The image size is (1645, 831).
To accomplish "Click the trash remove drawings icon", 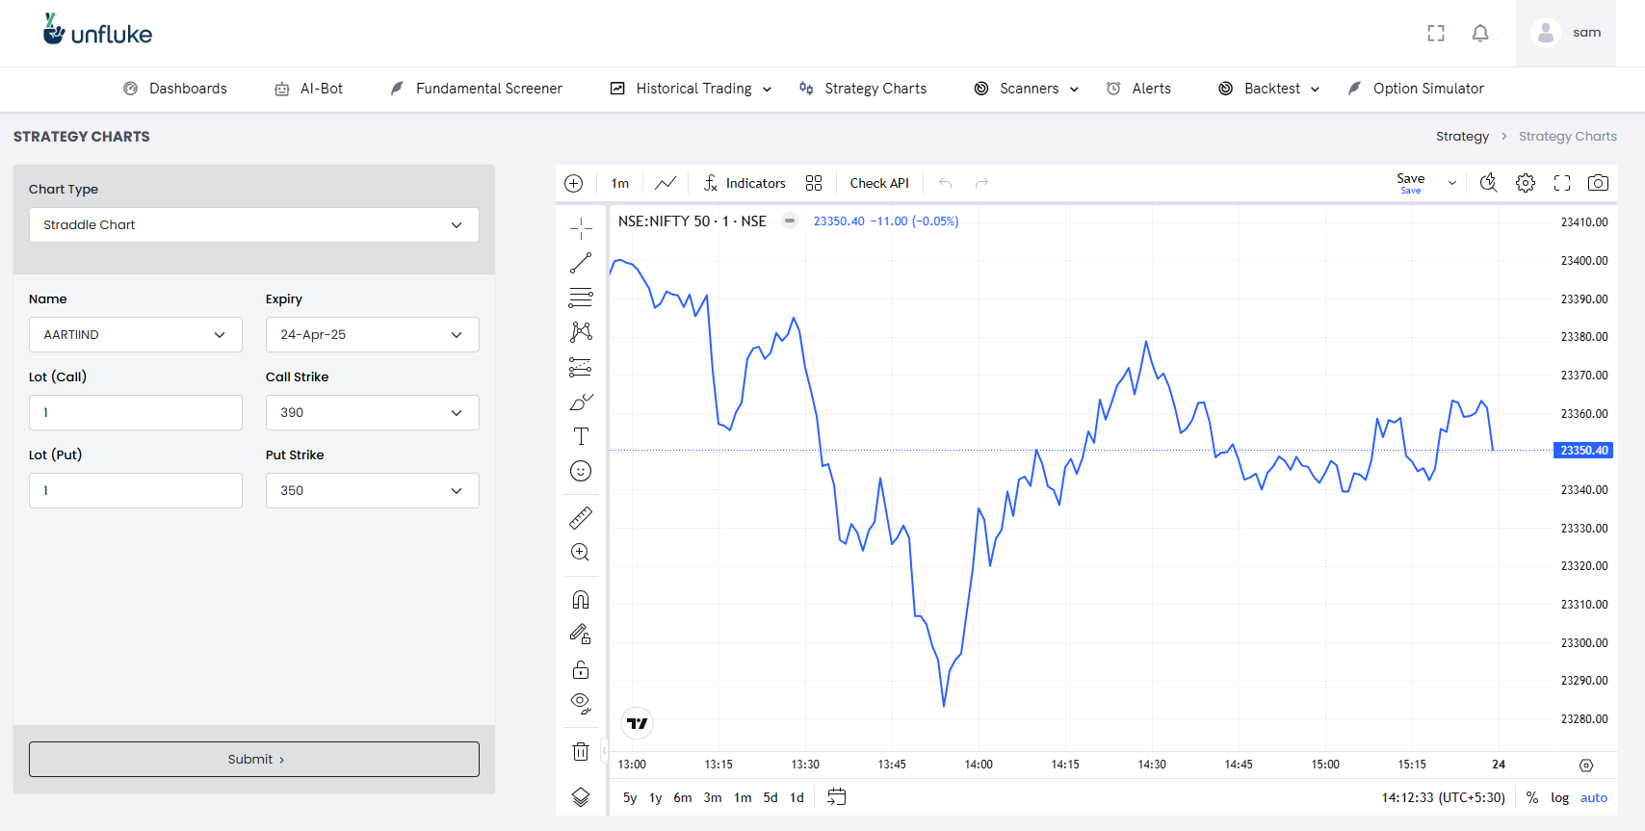I will click(x=581, y=751).
